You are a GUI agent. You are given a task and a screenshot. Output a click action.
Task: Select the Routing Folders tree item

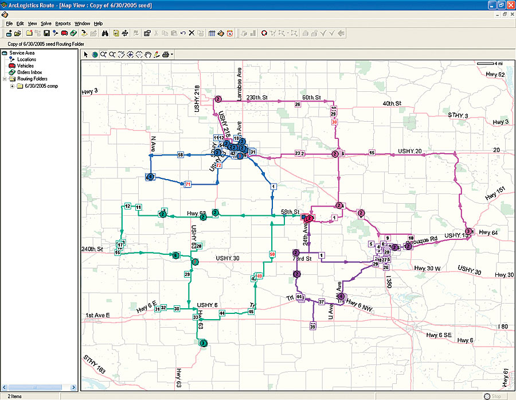32,79
